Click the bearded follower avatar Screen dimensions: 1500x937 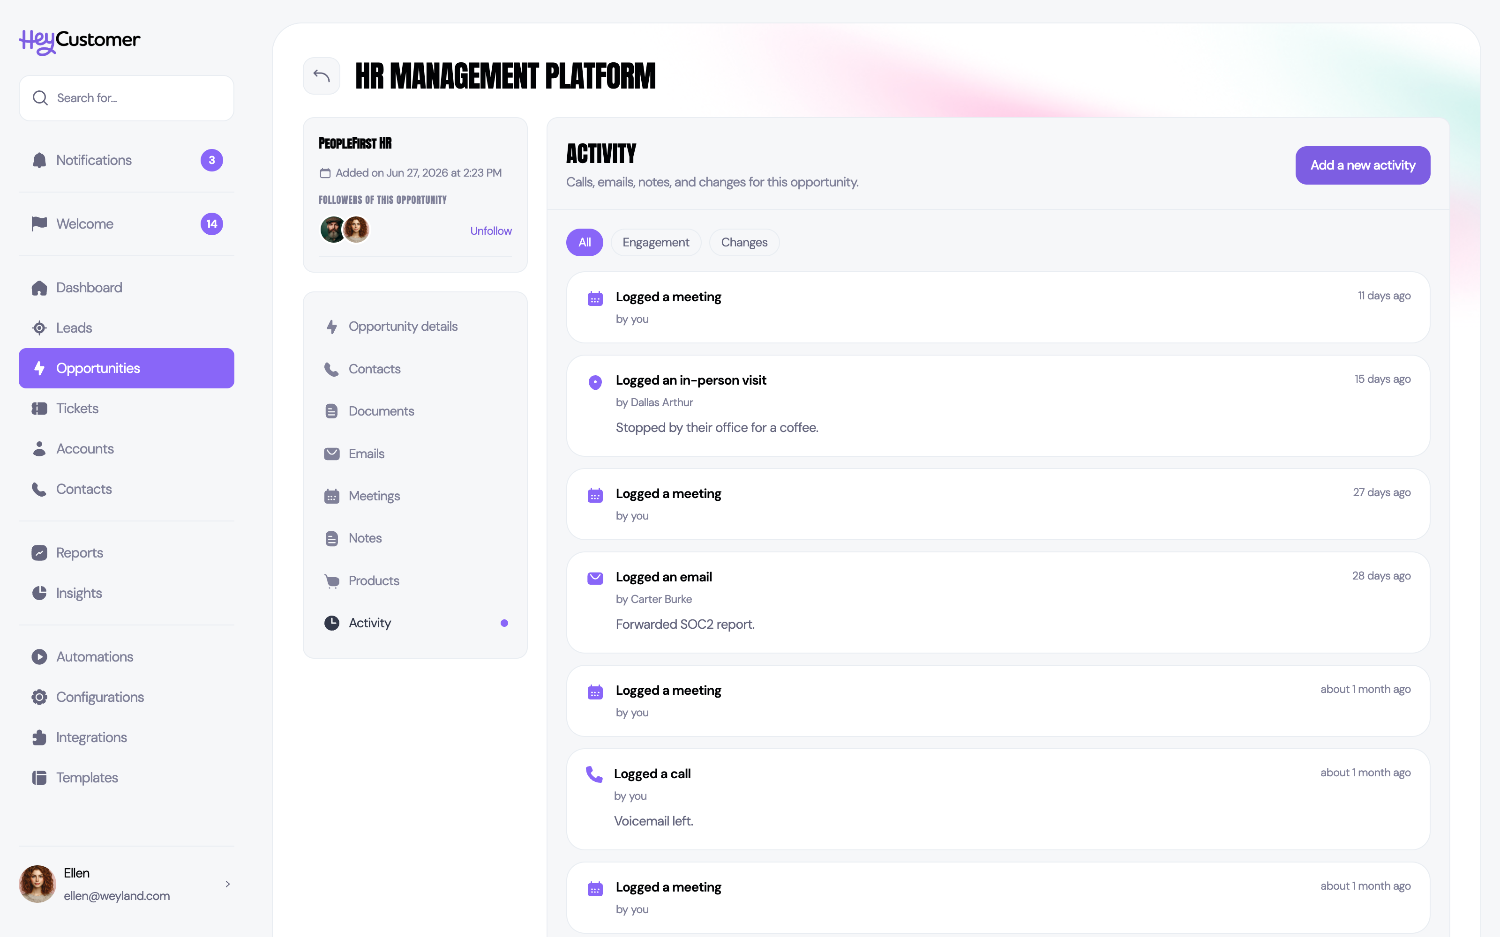(x=333, y=230)
